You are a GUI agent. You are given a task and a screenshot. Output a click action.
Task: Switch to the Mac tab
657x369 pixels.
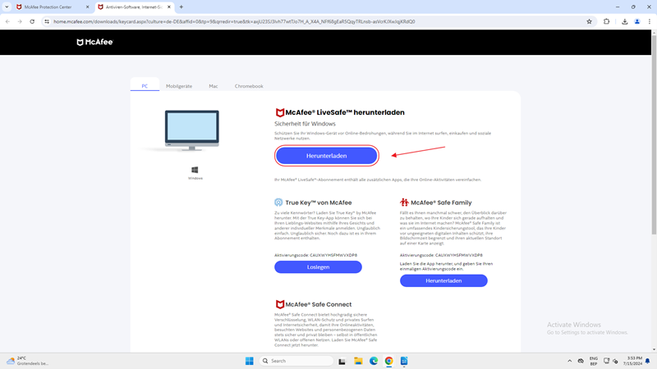pyautogui.click(x=214, y=86)
